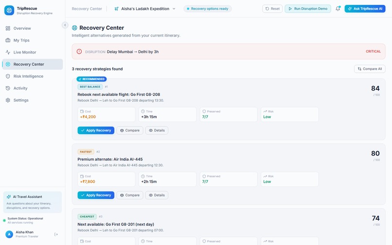The image size is (392, 245).
Task: Click the score 84 value
Action: click(x=375, y=88)
